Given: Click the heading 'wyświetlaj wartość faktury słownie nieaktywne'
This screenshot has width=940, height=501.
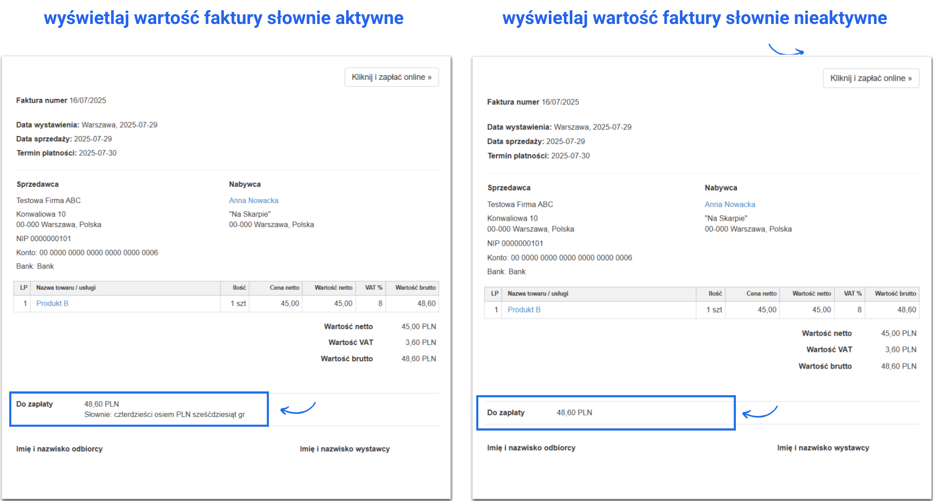Looking at the screenshot, I should pyautogui.click(x=695, y=19).
